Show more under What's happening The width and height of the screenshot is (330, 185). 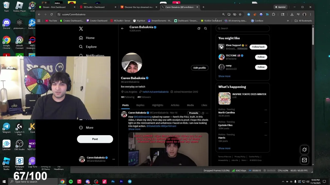pyautogui.click(x=224, y=148)
